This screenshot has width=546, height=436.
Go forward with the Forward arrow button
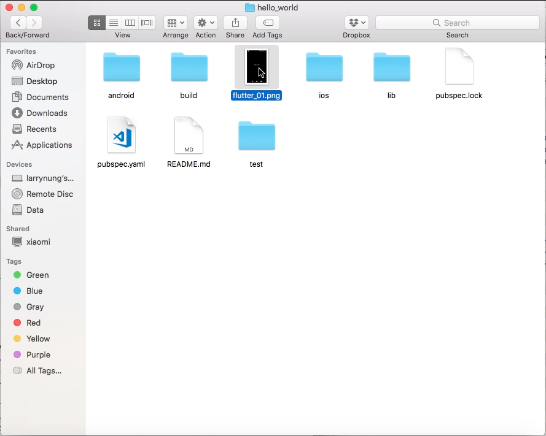(34, 23)
